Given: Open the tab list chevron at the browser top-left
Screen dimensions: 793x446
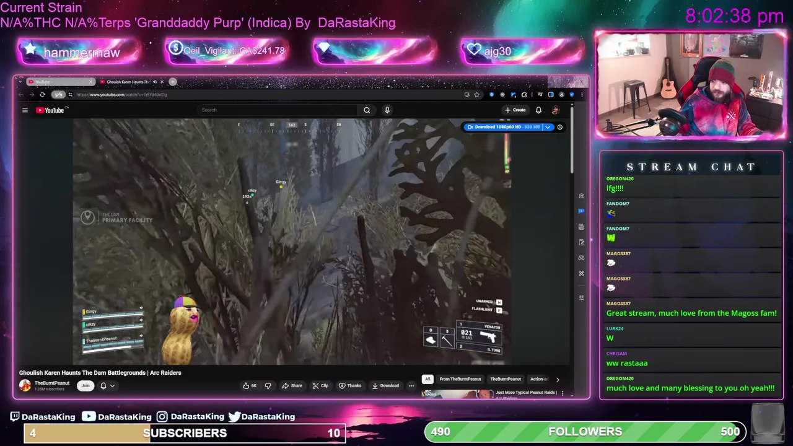Looking at the screenshot, I should point(20,82).
